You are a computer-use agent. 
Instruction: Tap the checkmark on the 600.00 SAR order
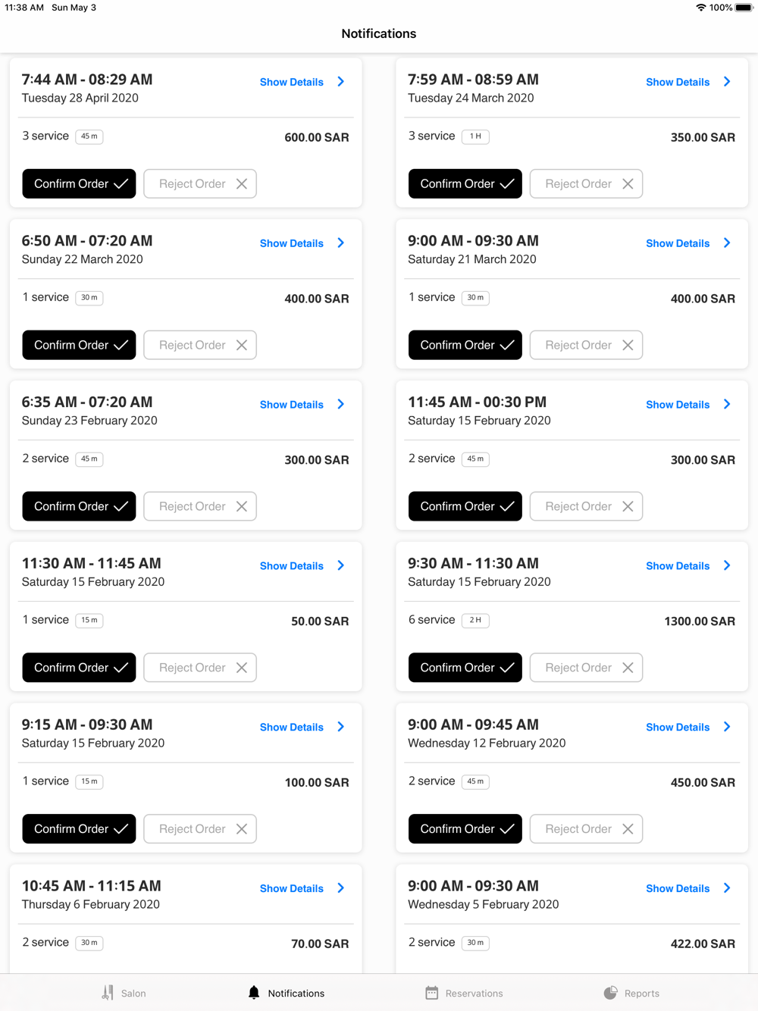[x=121, y=184]
